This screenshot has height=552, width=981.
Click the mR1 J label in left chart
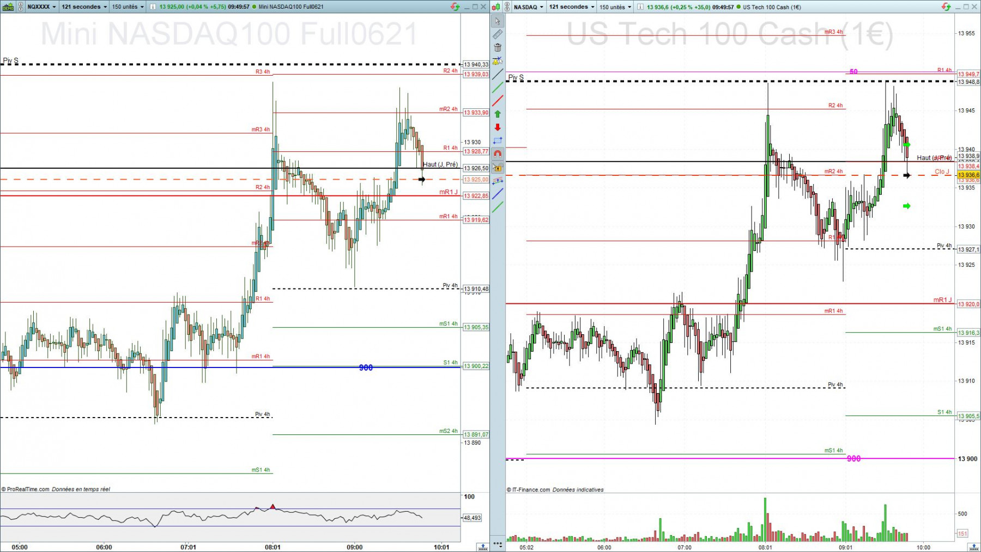pyautogui.click(x=449, y=192)
